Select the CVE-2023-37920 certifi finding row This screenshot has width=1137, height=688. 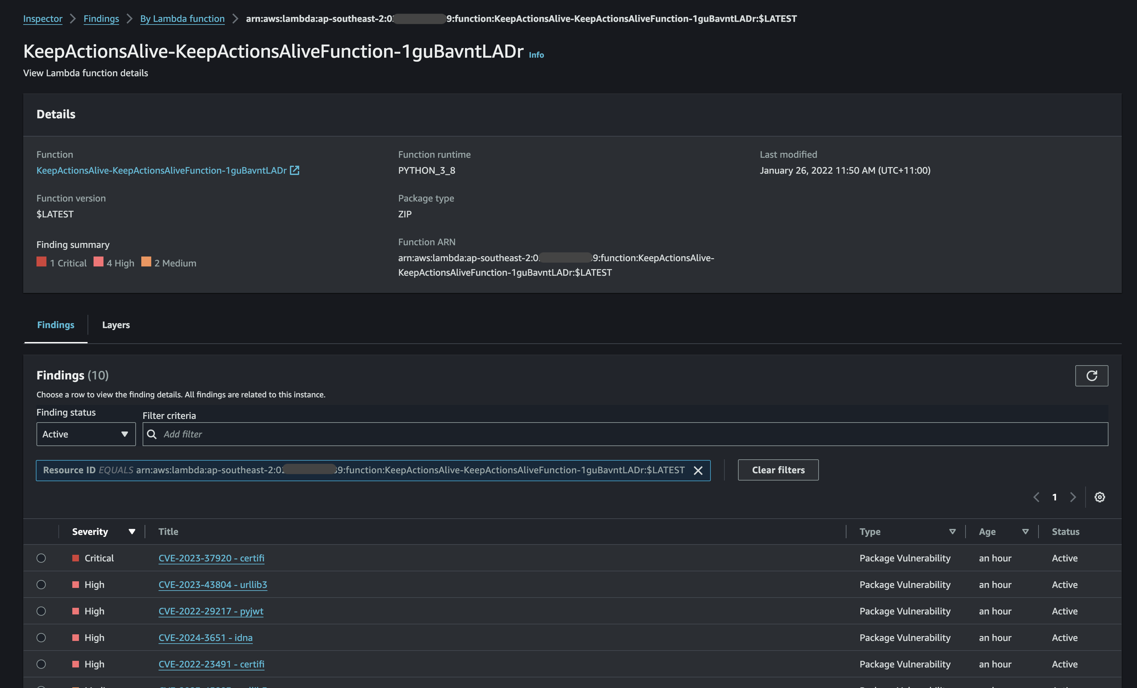[41, 558]
